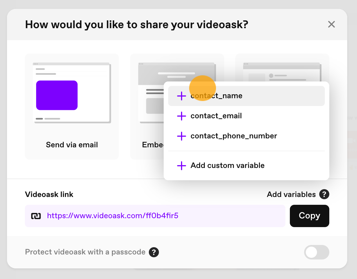
Task: Select the contact_email variable
Action: pos(246,116)
